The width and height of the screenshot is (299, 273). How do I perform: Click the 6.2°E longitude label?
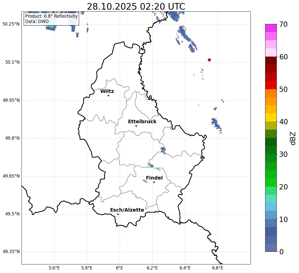152,268
